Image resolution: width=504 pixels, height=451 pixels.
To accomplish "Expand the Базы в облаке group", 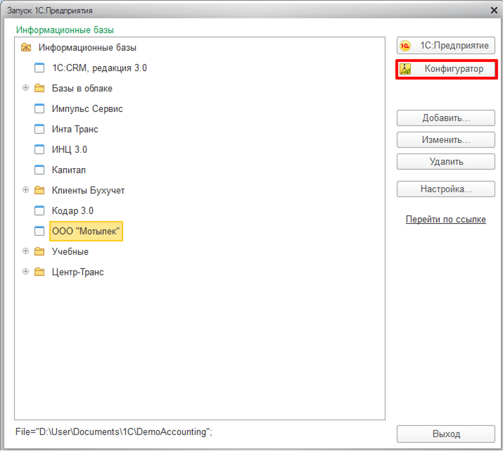I will point(26,88).
